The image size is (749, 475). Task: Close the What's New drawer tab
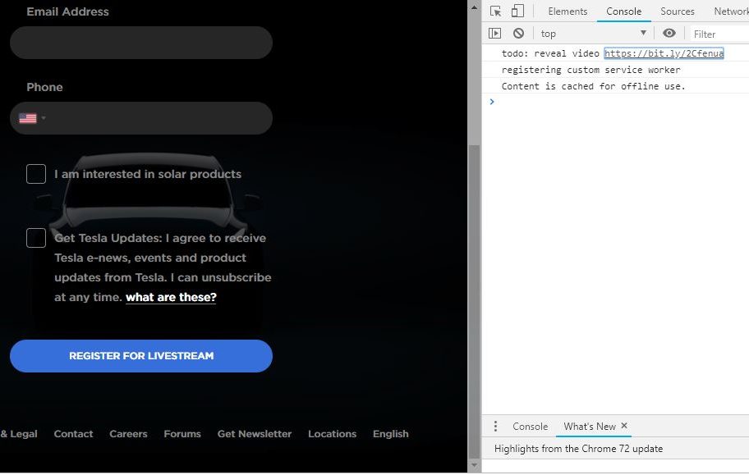(624, 425)
